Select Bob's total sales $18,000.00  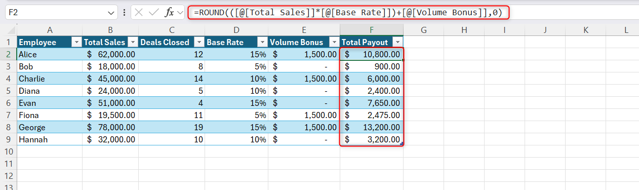pyautogui.click(x=110, y=66)
